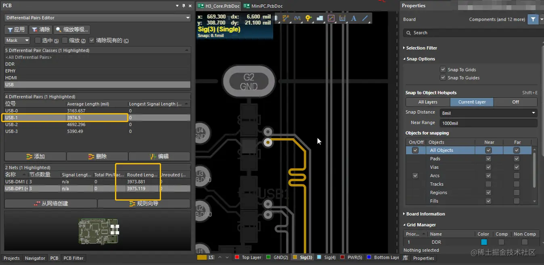Open the Properties tab at bottom right
544x265 pixels.
point(424,258)
